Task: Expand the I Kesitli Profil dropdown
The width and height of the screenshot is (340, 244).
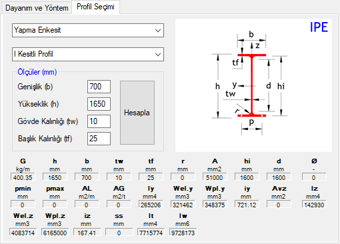Action: click(88, 54)
